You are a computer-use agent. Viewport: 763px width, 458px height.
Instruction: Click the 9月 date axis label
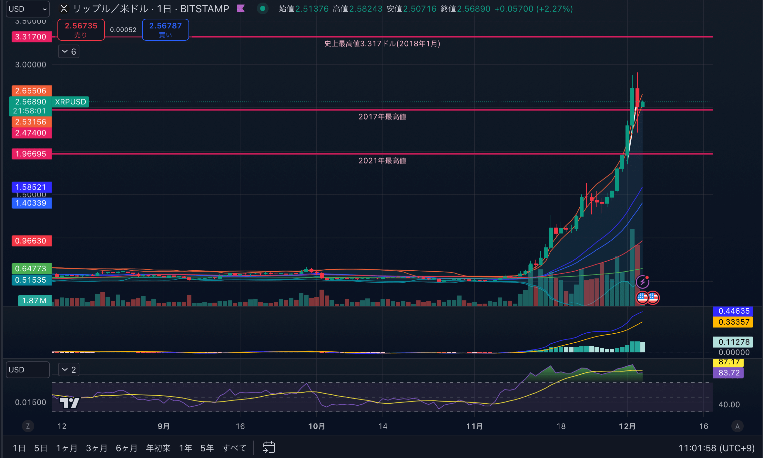[164, 426]
